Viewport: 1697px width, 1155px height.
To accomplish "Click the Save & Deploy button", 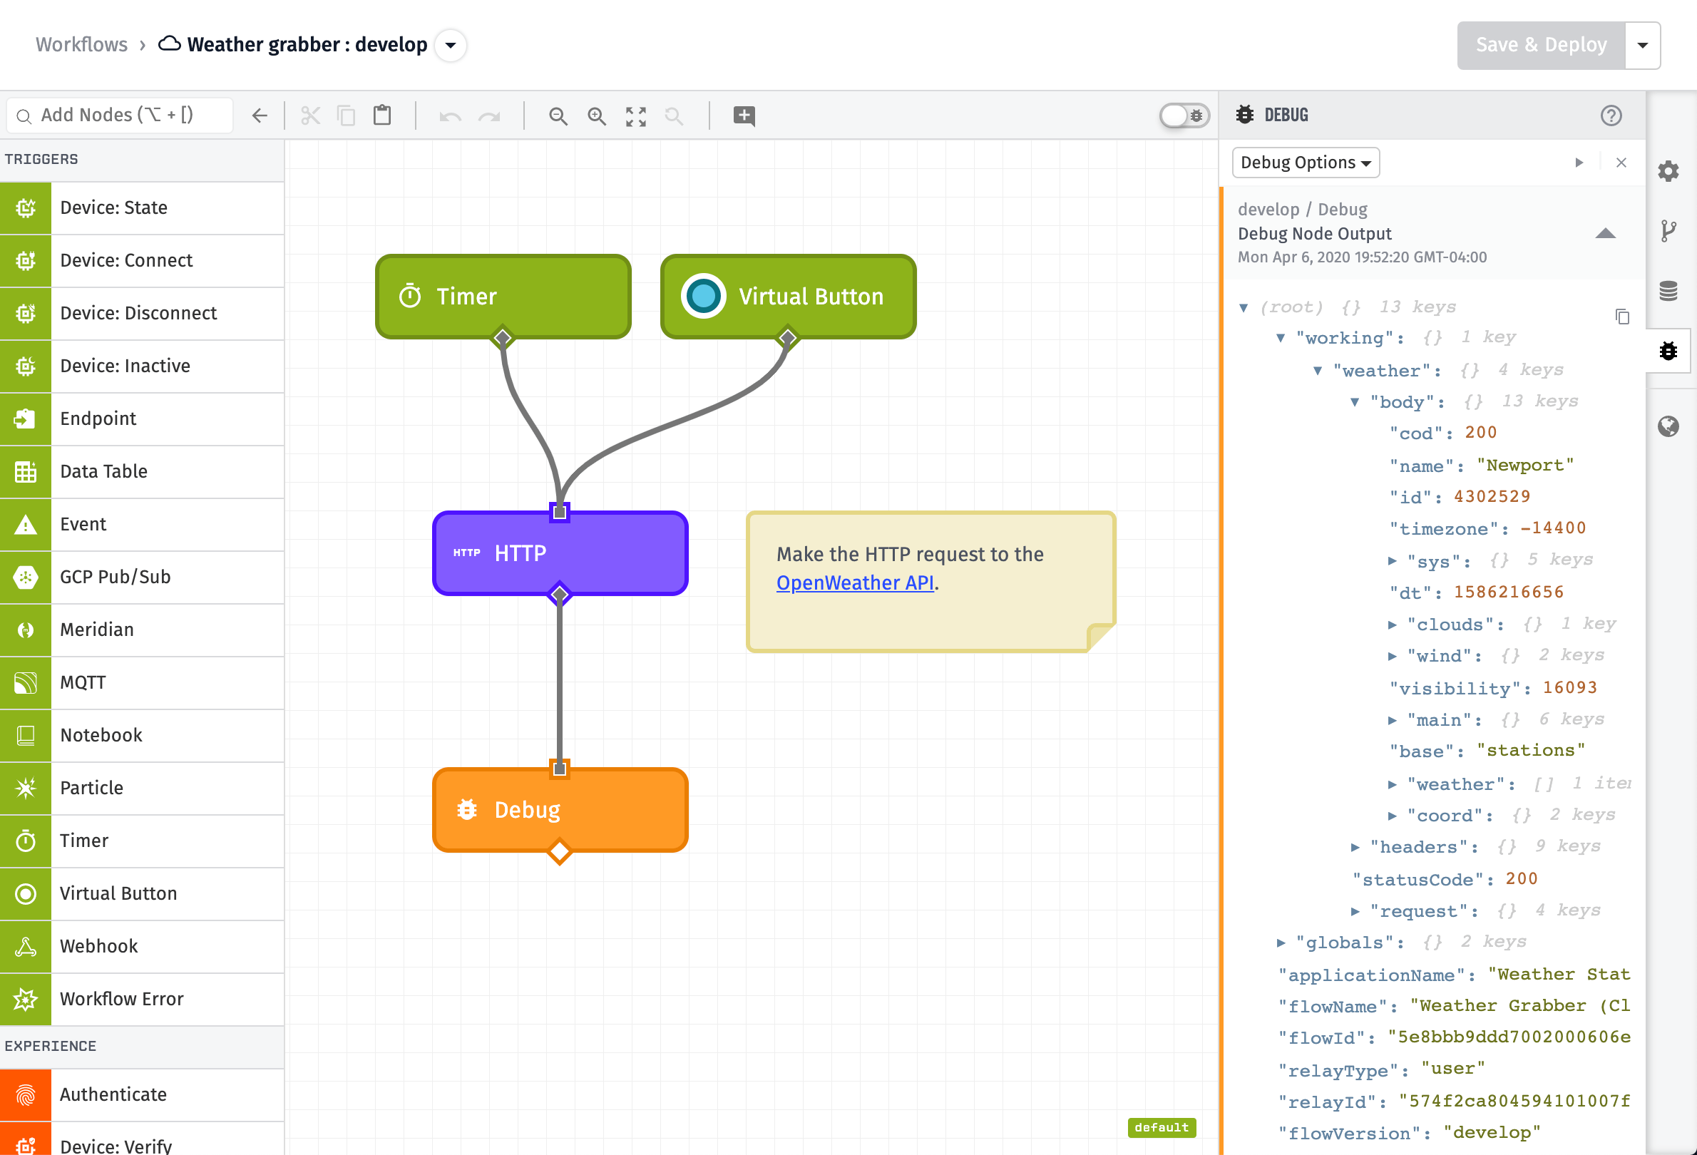I will tap(1541, 45).
